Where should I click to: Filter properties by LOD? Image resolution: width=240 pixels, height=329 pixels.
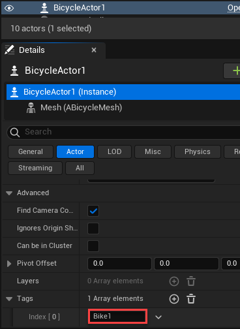point(115,151)
